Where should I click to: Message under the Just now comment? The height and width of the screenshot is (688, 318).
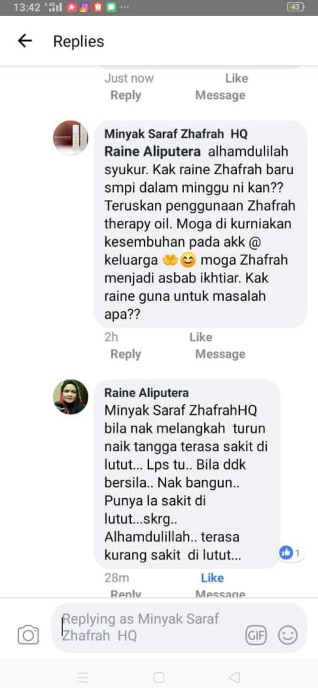(x=220, y=95)
